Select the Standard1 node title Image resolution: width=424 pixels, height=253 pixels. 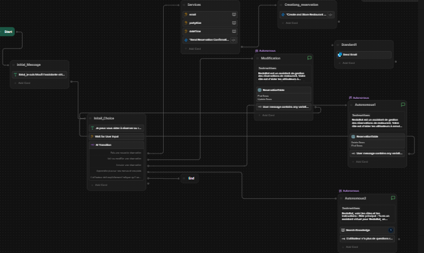[x=349, y=45]
